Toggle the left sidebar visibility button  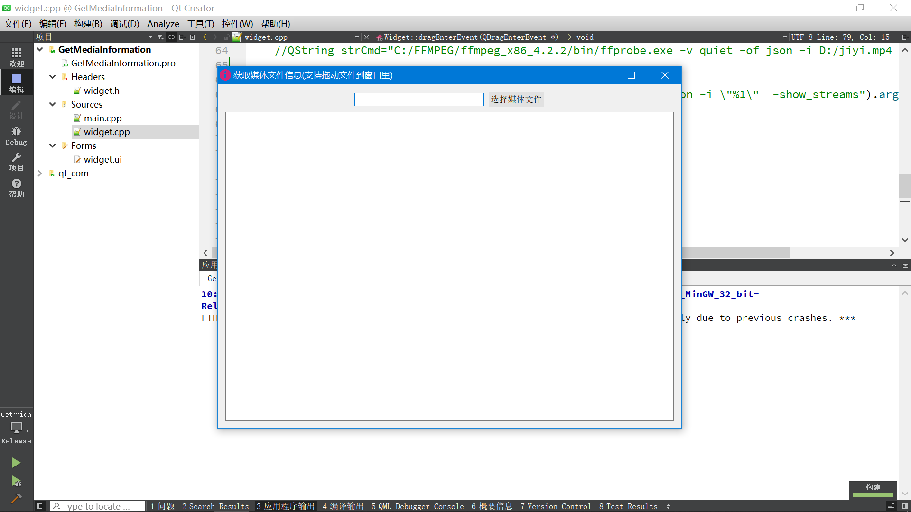[x=40, y=506]
